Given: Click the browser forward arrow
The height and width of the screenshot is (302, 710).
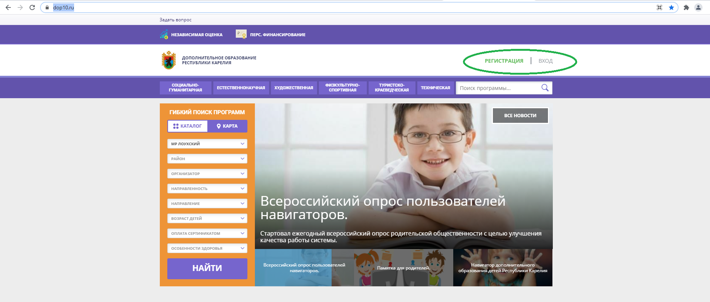Looking at the screenshot, I should coord(20,7).
